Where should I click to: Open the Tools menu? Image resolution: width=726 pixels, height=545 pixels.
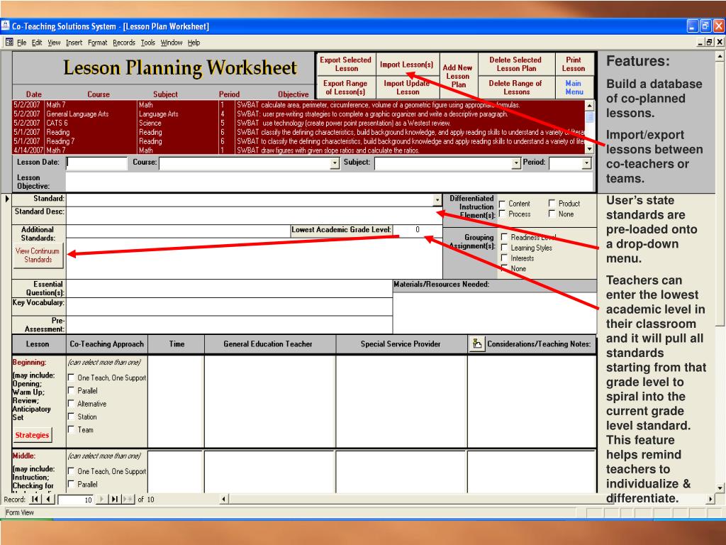click(148, 43)
